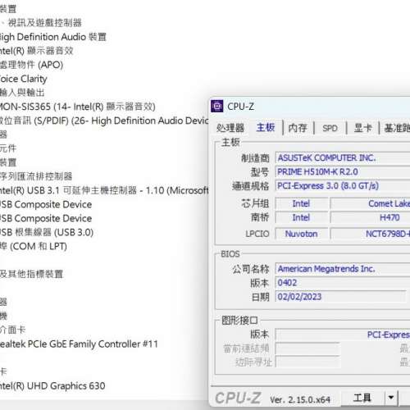
Task: Select the 及其他指標裝置 category
Action: pos(31,274)
